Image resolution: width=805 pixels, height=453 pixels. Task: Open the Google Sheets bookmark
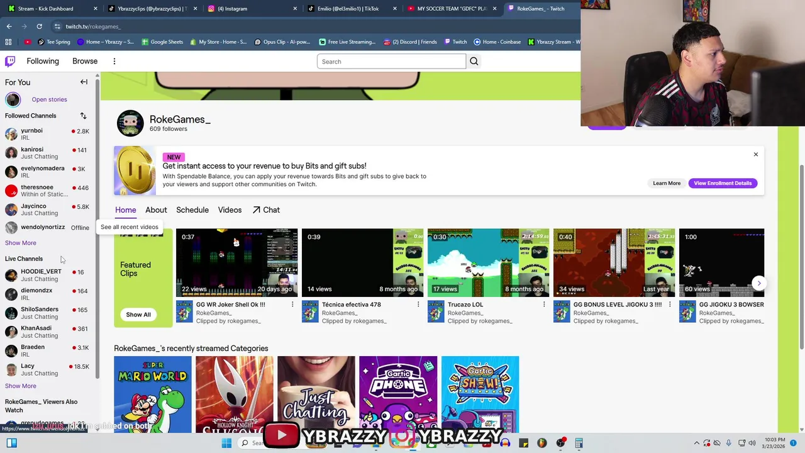162,42
